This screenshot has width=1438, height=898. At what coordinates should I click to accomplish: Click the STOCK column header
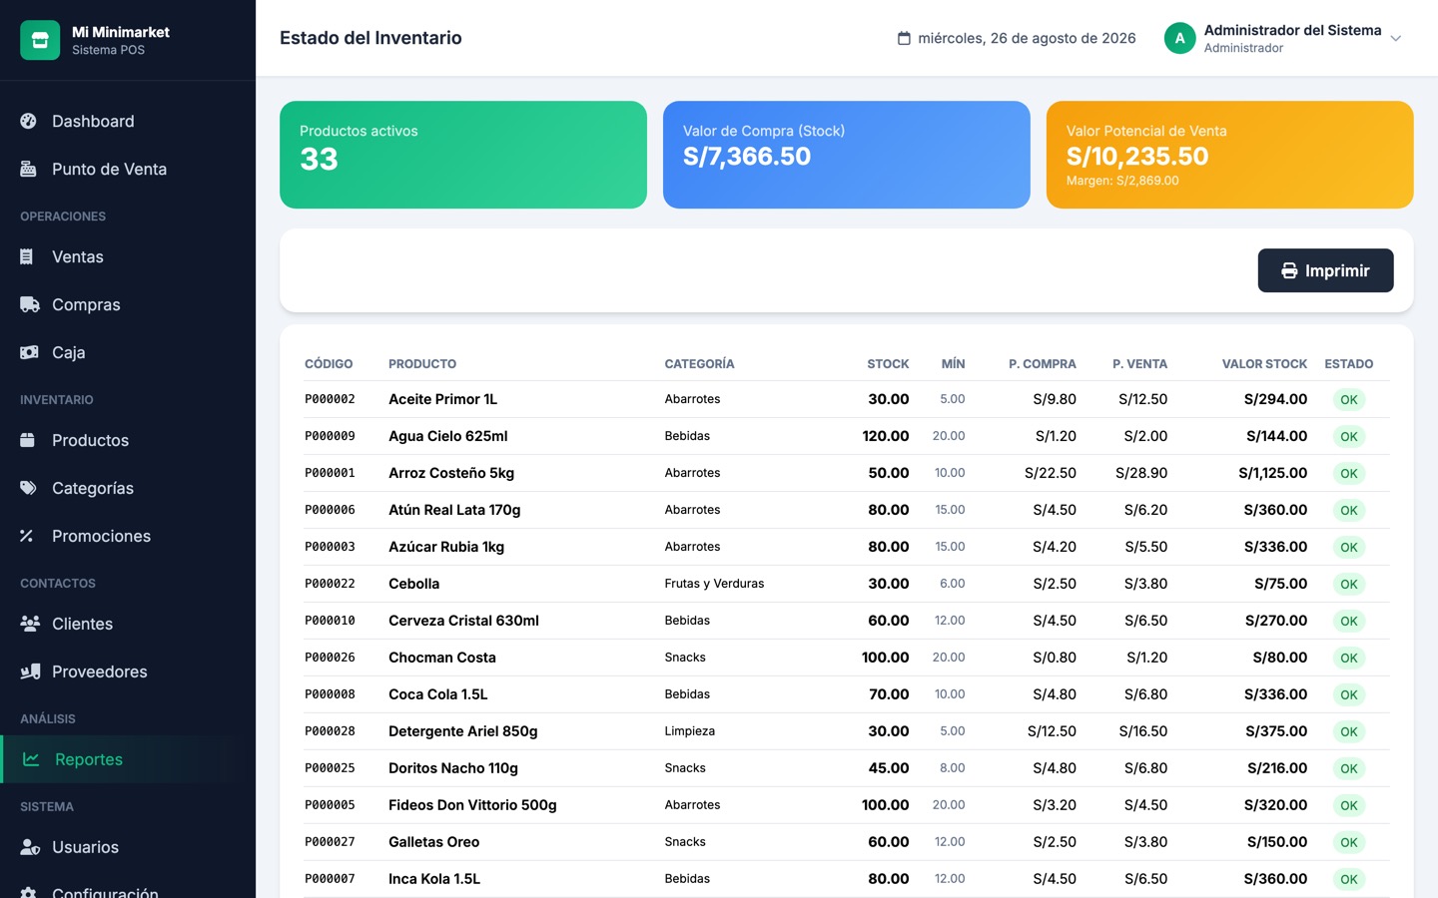[x=888, y=364]
